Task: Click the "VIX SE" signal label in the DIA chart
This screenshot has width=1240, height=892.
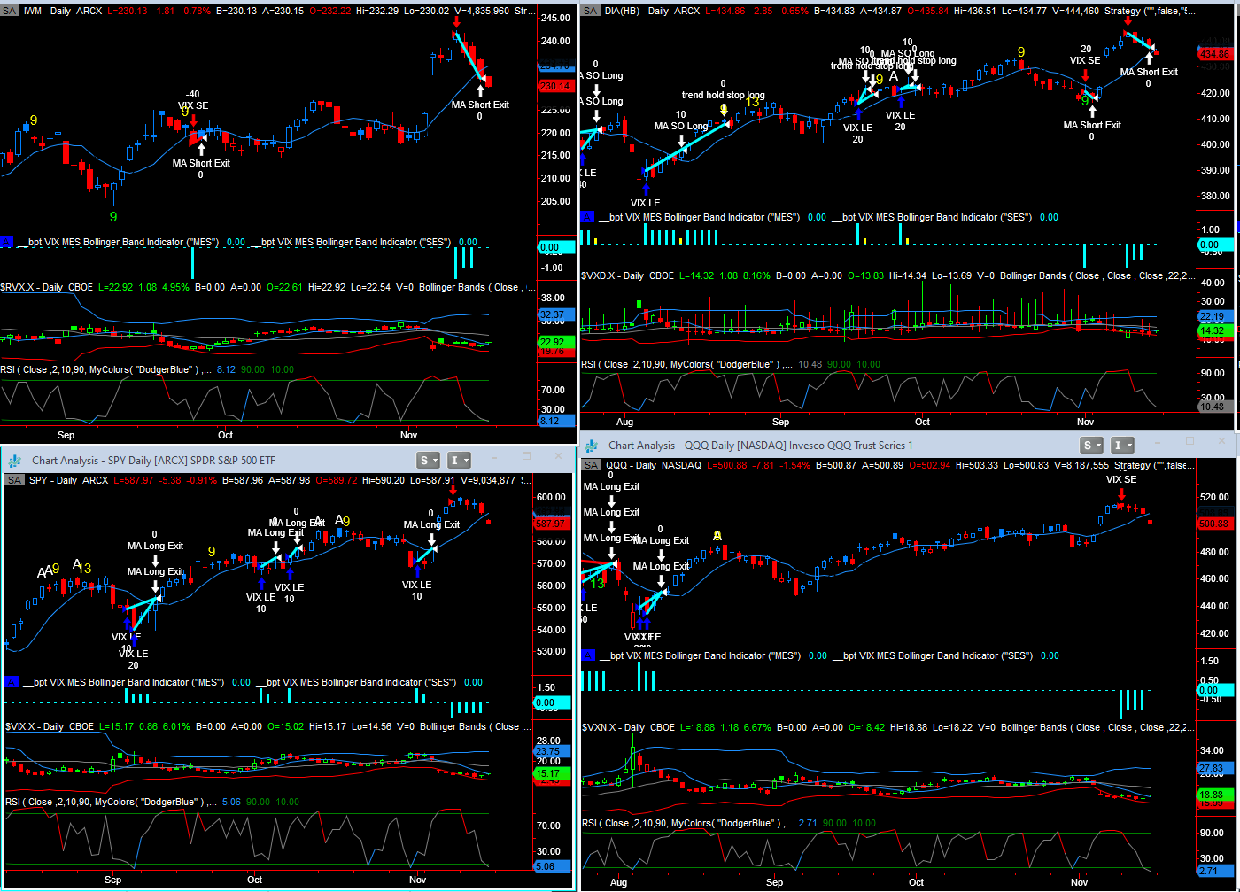Action: coord(1085,60)
